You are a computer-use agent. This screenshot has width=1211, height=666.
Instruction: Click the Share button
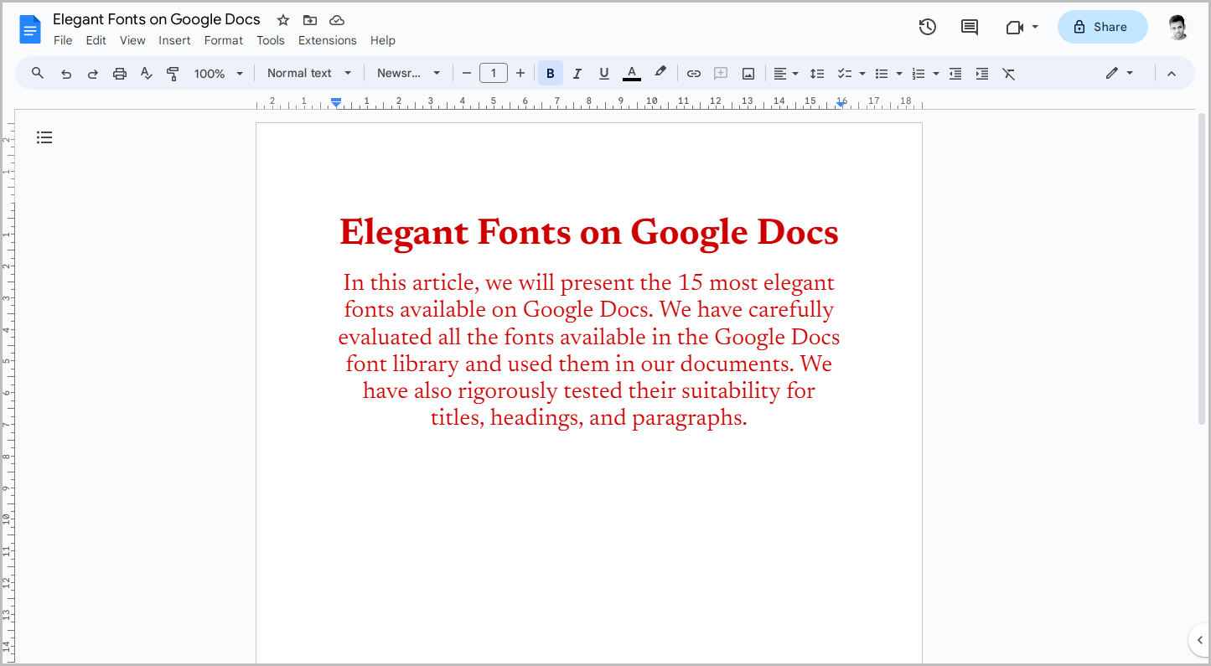pos(1102,27)
